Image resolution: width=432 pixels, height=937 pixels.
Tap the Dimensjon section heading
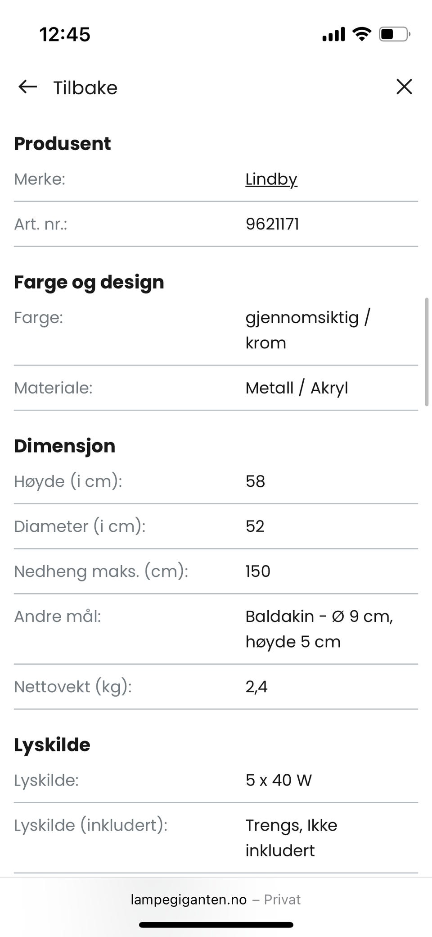(x=65, y=446)
